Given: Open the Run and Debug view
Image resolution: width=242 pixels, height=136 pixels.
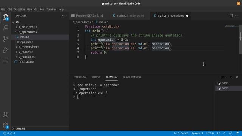Looking at the screenshot, I should click(x=5, y=49).
